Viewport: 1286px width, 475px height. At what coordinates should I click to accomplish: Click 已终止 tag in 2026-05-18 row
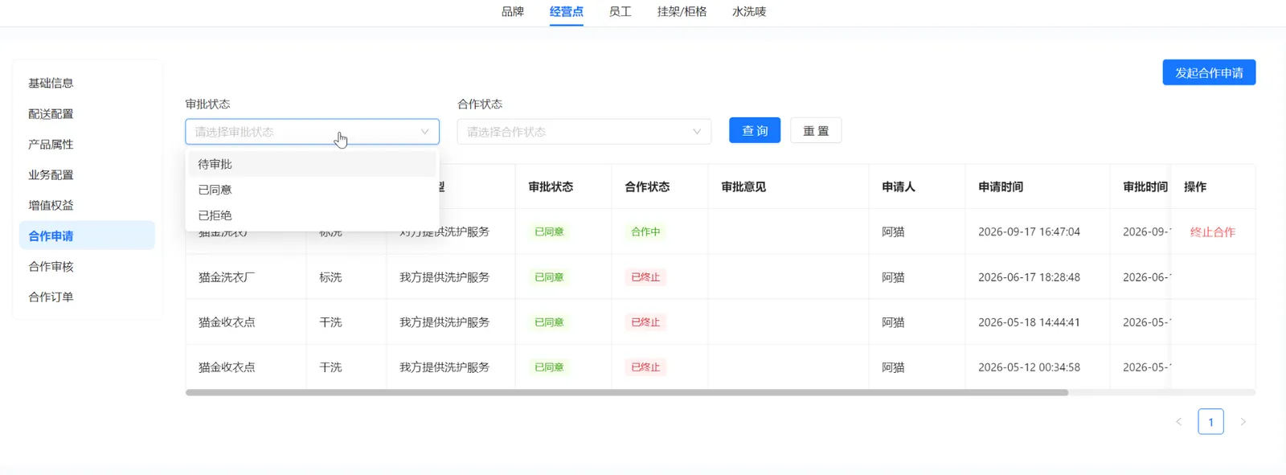click(645, 322)
